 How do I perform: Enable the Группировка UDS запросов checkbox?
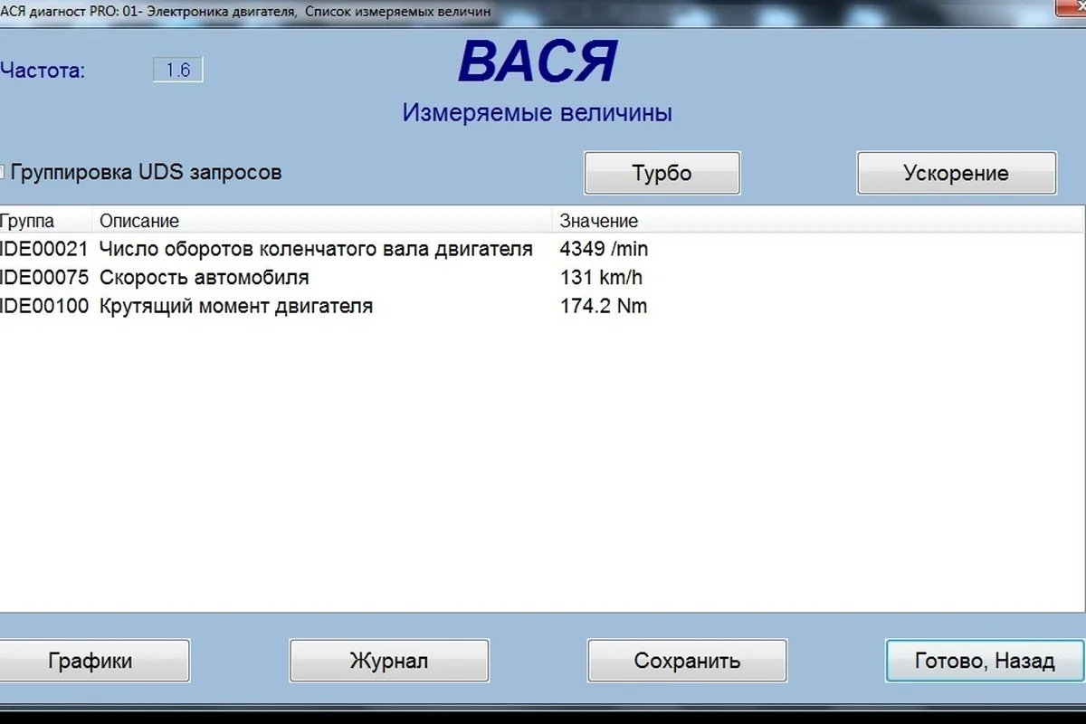[3, 172]
